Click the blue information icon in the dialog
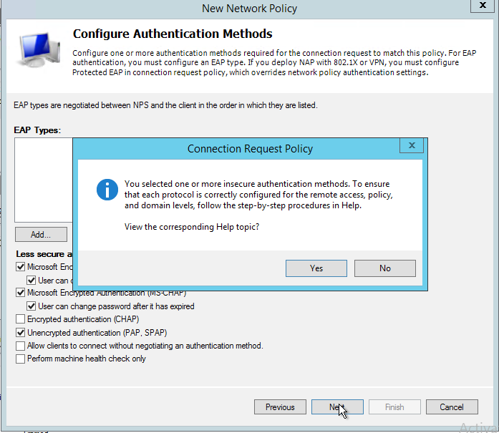Viewport: 499px width, 433px height. (107, 189)
